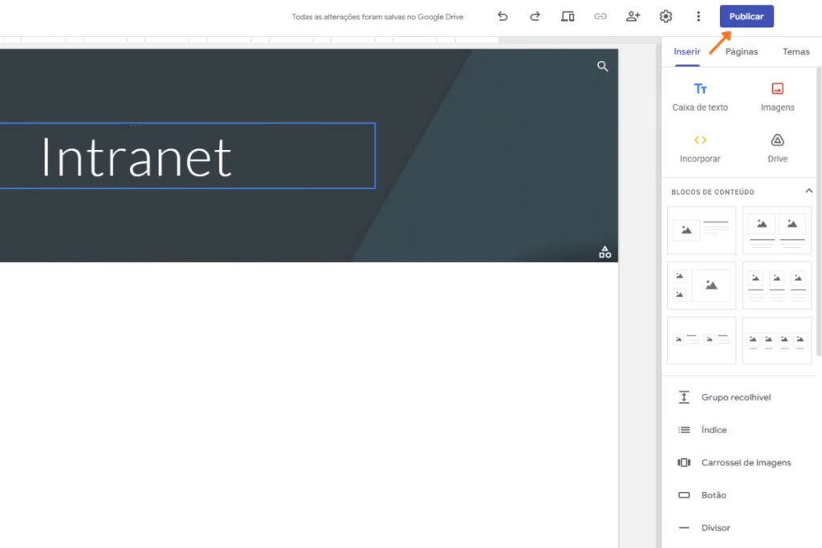
Task: Open the three-dot more options menu
Action: pos(698,16)
